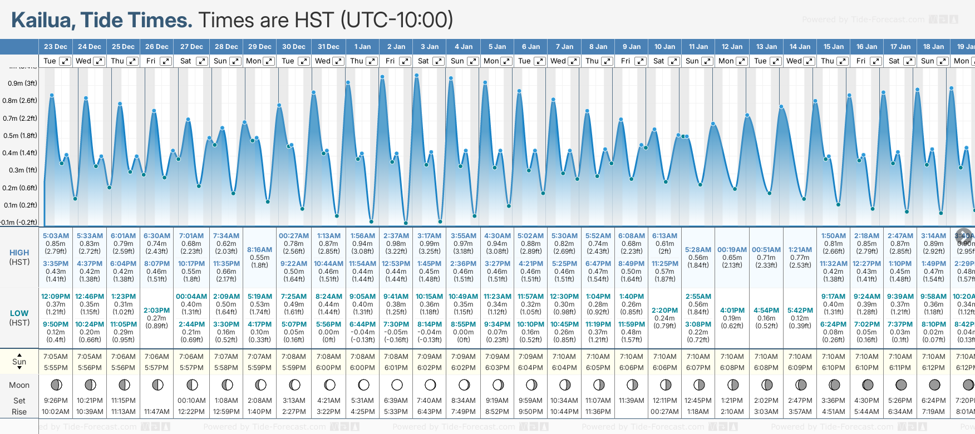The height and width of the screenshot is (434, 975).
Task: Click the up arrow above Sun label
Action: coord(19,354)
